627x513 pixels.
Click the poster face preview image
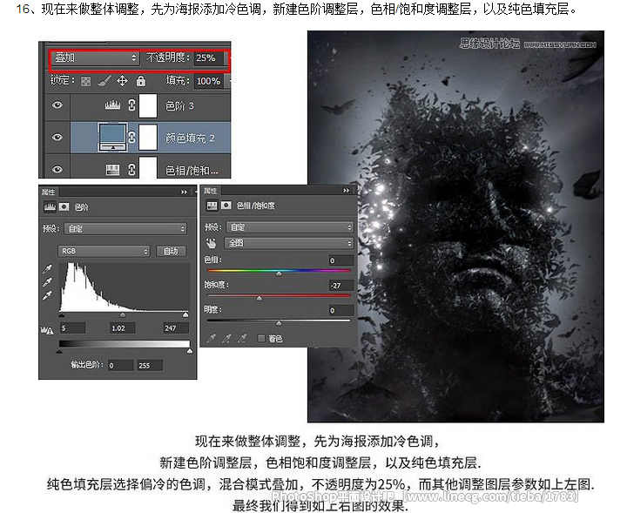[455, 226]
